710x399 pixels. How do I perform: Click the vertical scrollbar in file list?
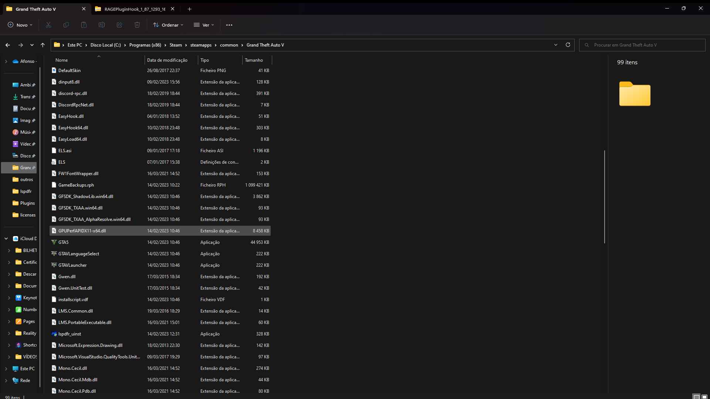pos(605,197)
